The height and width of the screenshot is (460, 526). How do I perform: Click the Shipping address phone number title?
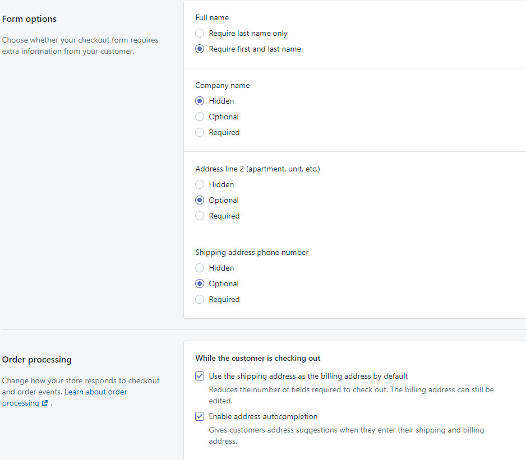[x=252, y=253]
